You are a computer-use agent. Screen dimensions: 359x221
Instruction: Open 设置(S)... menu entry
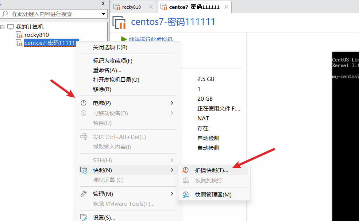pyautogui.click(x=128, y=217)
